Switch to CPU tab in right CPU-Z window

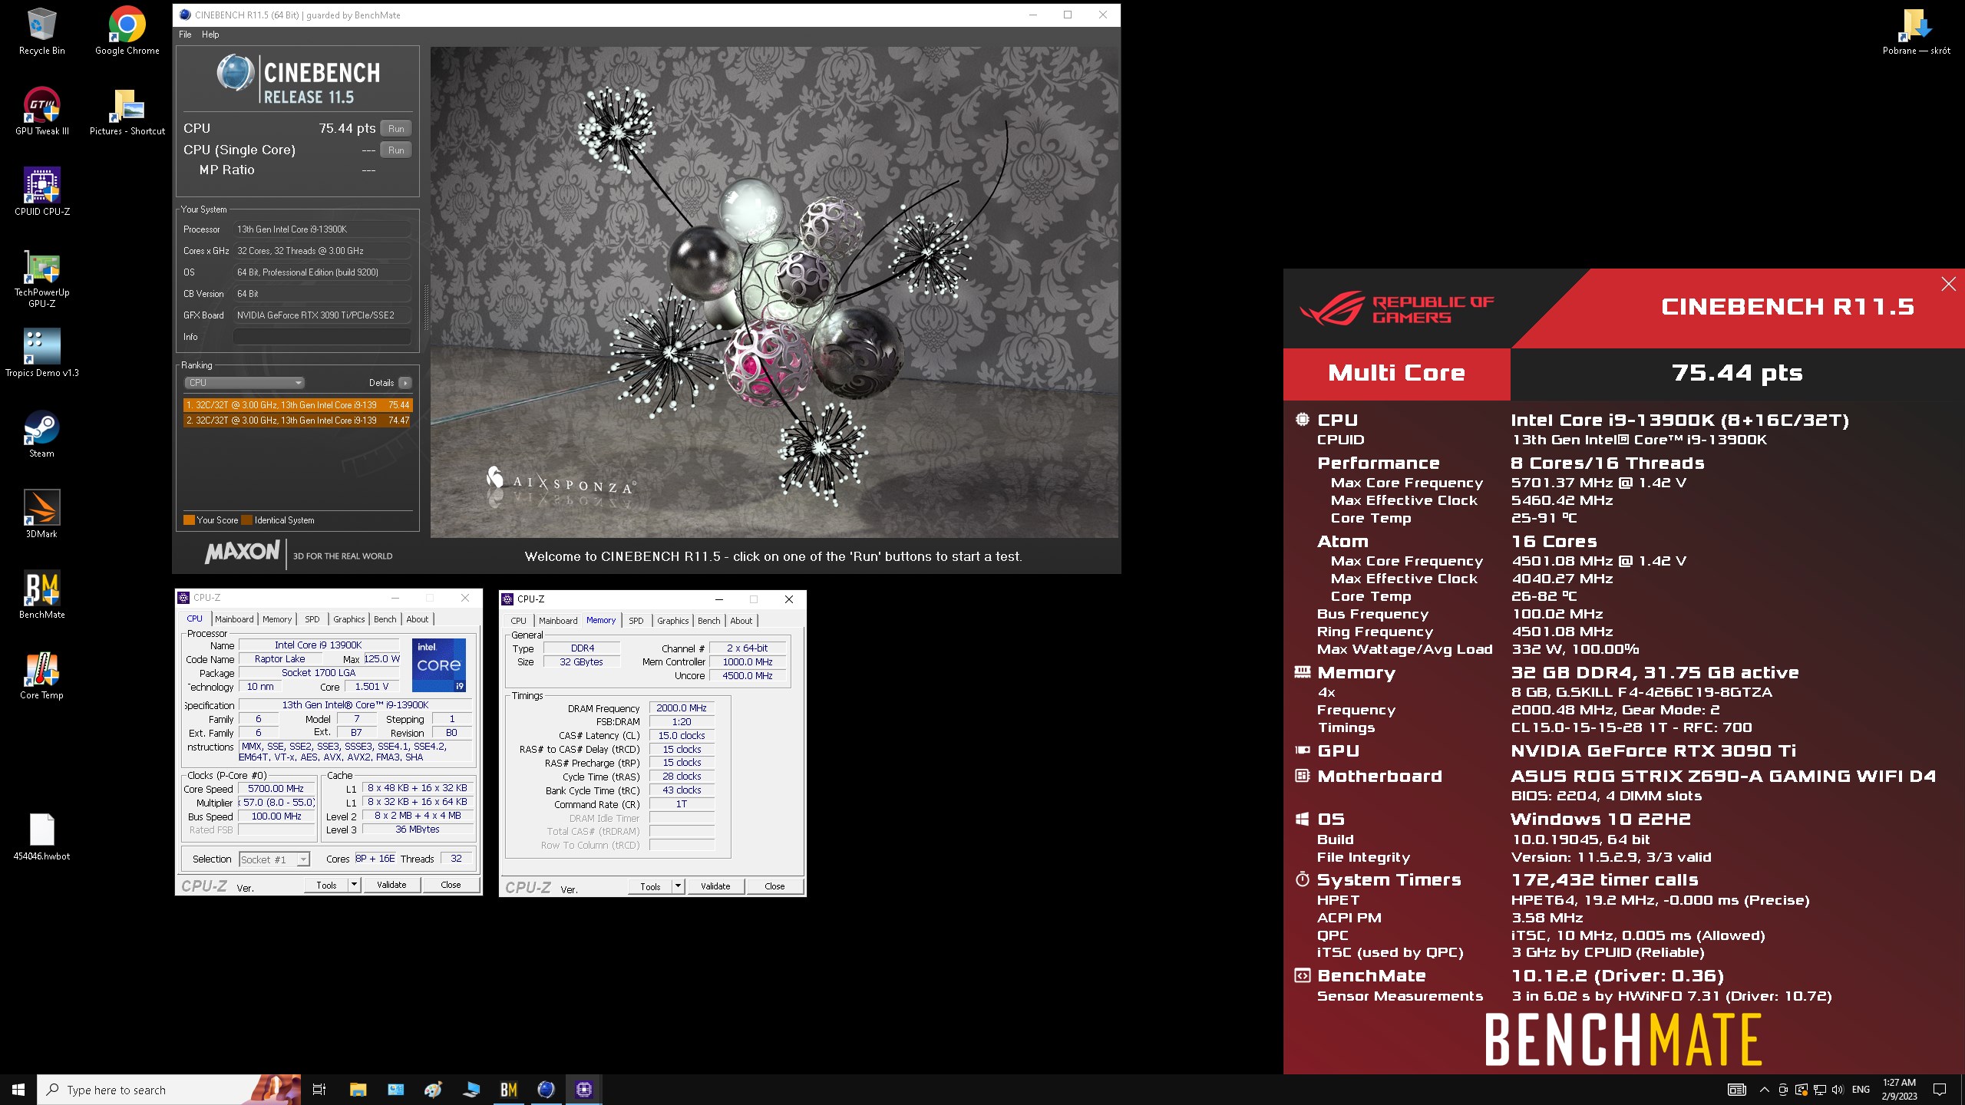[x=519, y=621]
